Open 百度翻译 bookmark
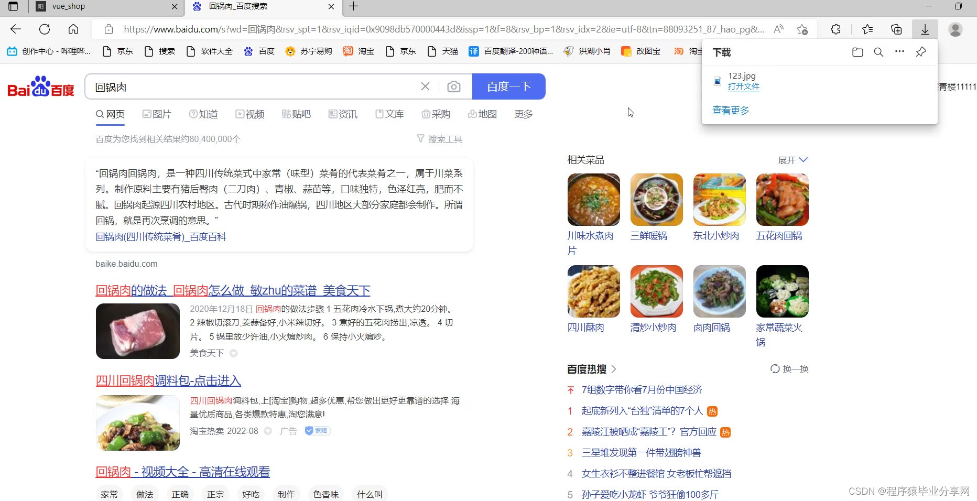 (511, 51)
